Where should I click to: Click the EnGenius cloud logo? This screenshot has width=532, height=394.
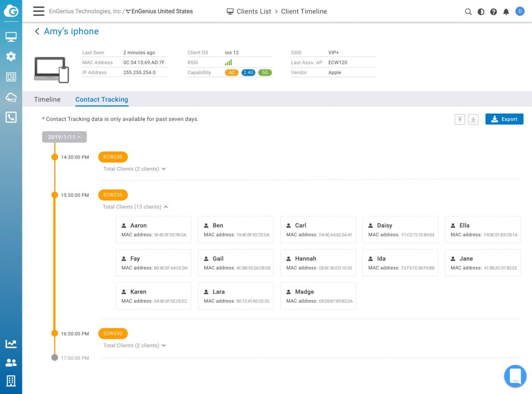tap(11, 11)
